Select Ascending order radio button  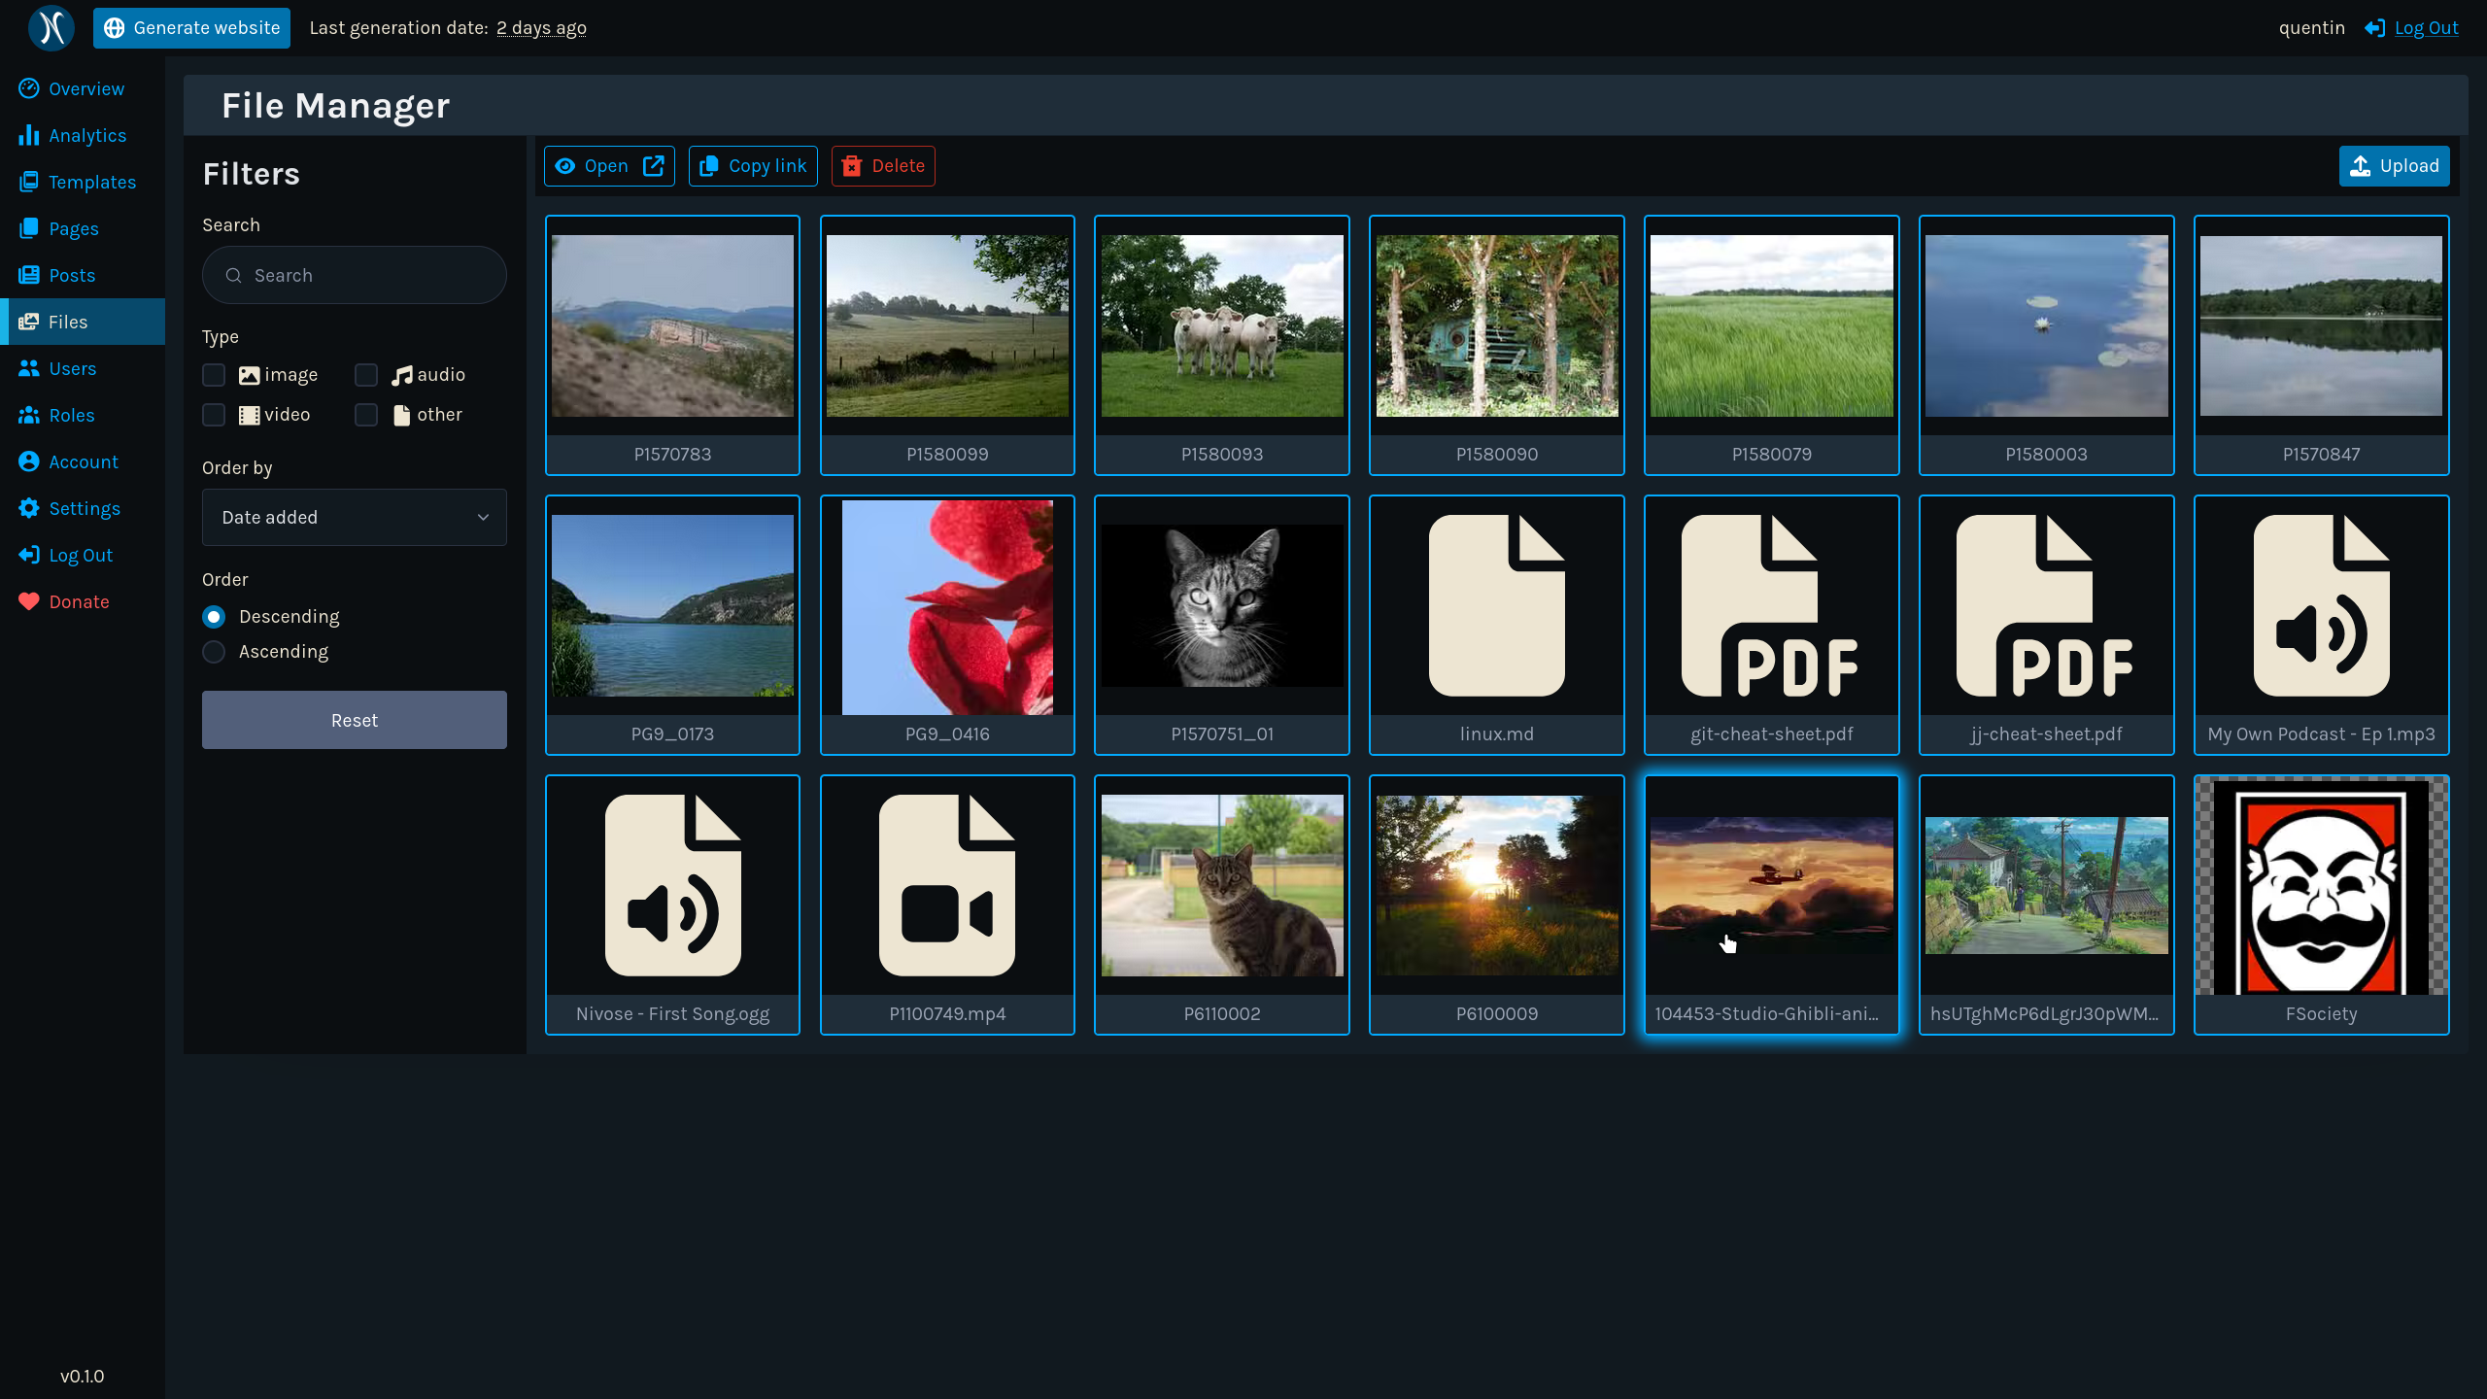point(214,652)
